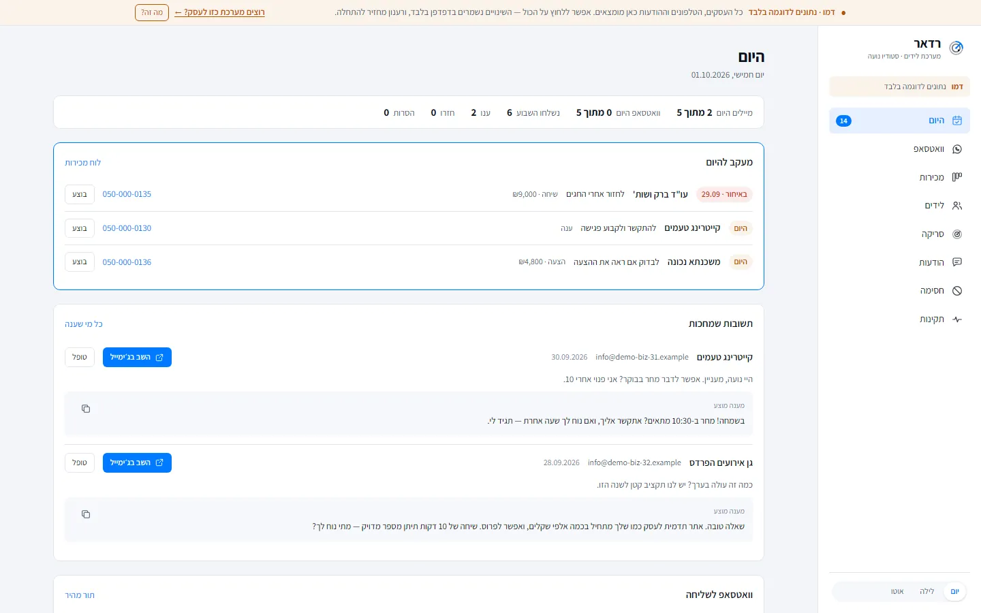The height and width of the screenshot is (613, 981).
Task: Mark משכנתא נכונה follow-up as בוצע
Action: 80,262
